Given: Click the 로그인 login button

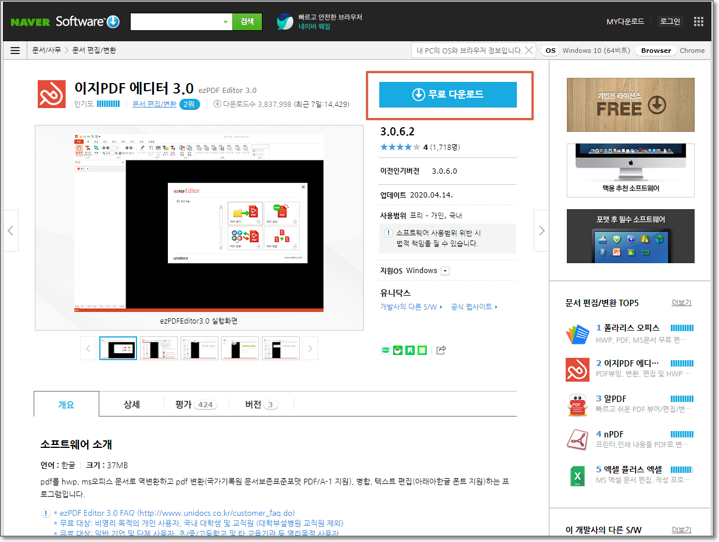Looking at the screenshot, I should 670,21.
